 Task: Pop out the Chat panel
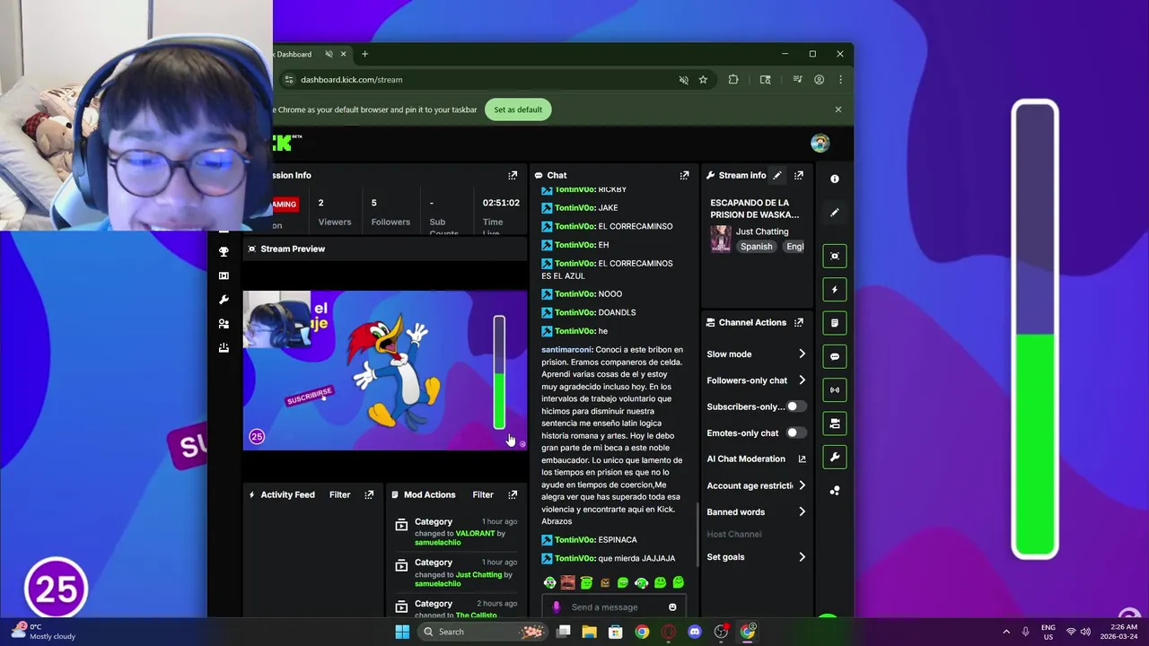point(684,175)
